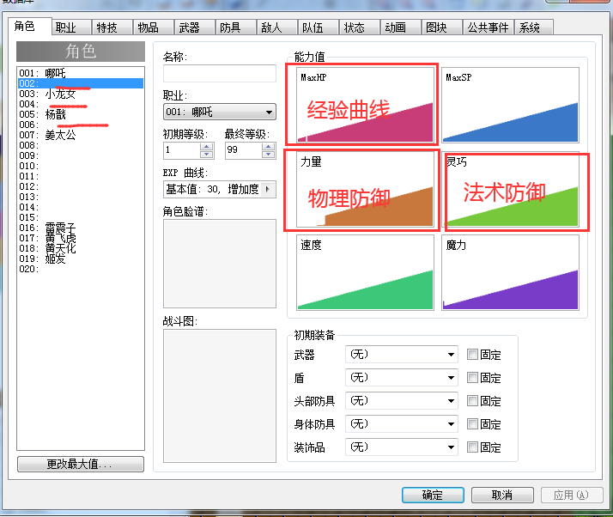The width and height of the screenshot is (613, 517).
Task: Select the 角色 tab
Action: [30, 27]
